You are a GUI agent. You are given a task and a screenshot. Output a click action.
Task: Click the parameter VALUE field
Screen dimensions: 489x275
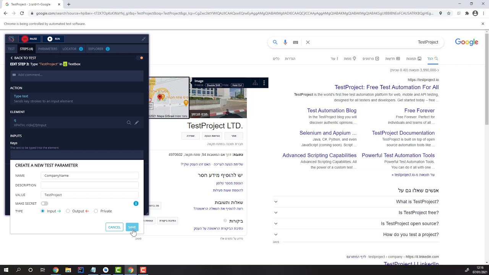90,195
